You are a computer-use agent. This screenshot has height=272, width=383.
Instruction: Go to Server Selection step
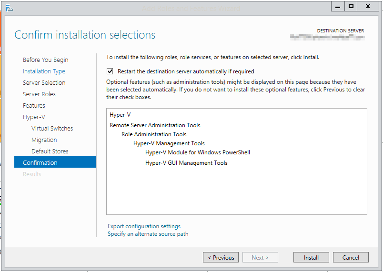[44, 83]
